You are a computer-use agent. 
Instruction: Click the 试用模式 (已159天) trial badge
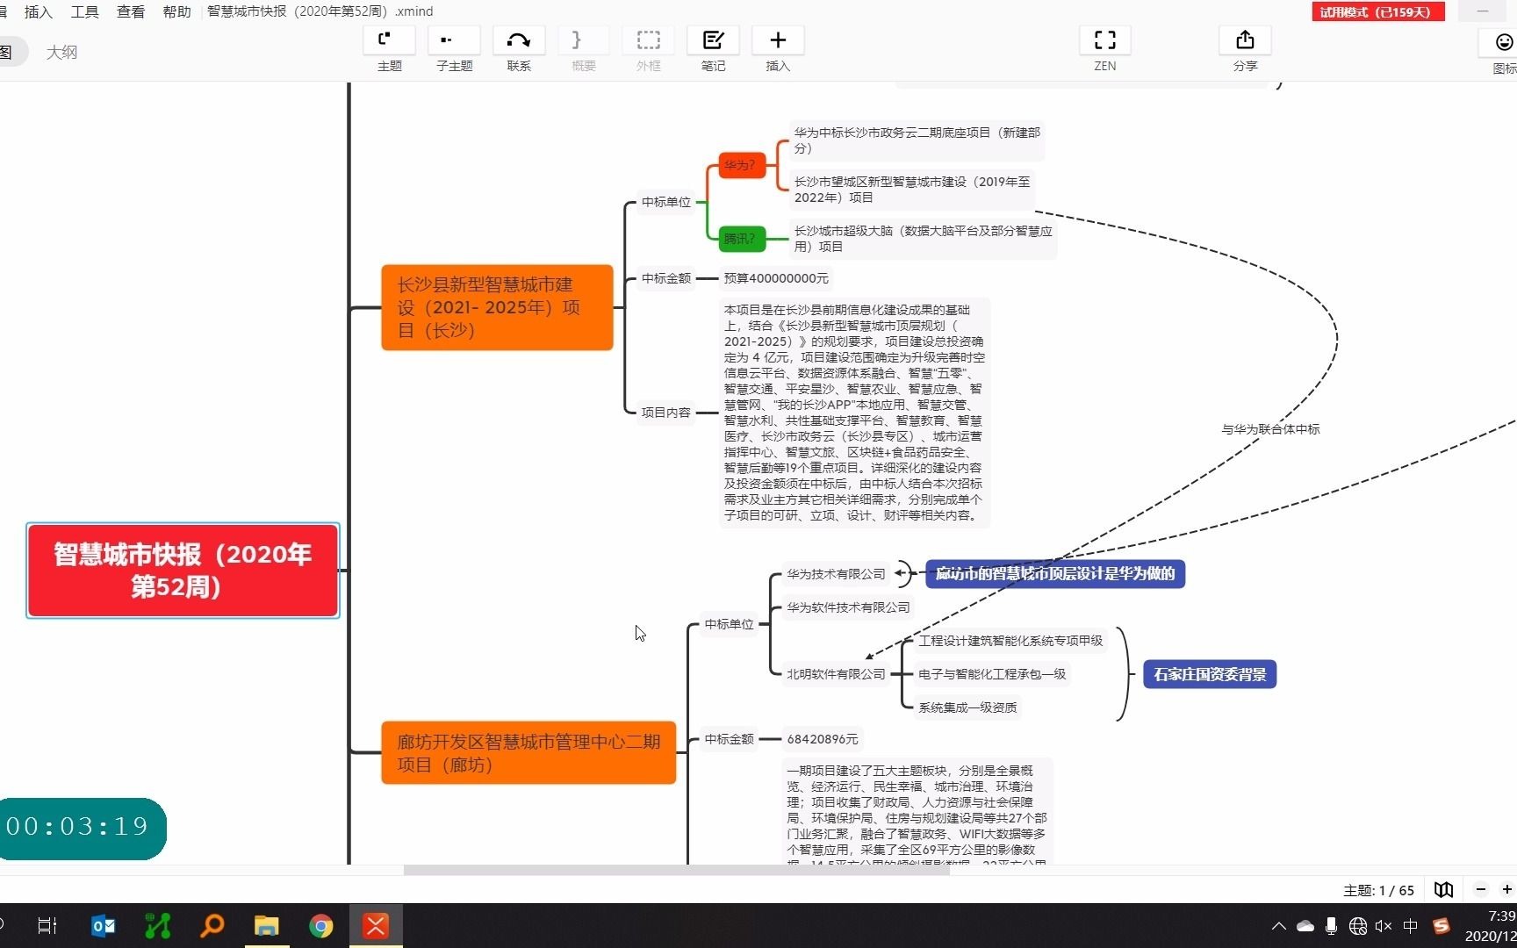pos(1377,11)
